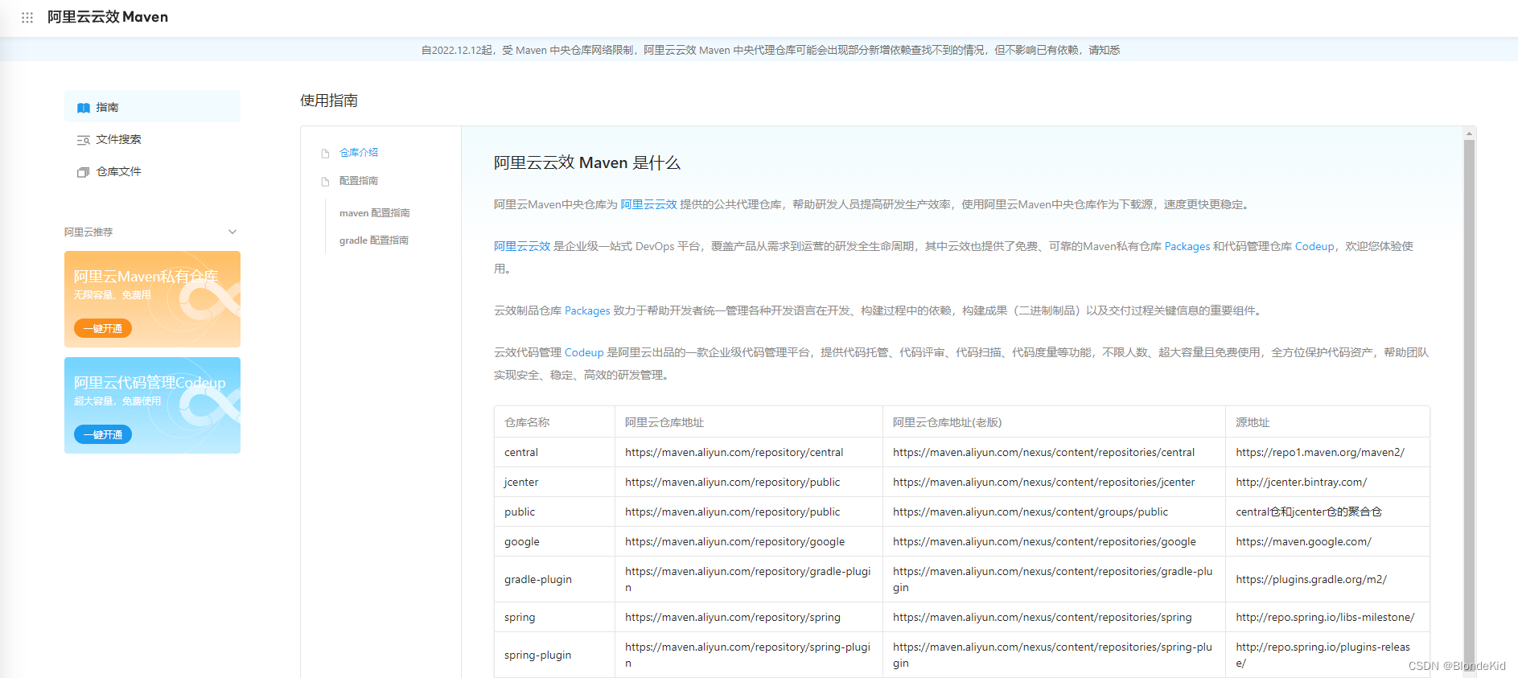Click the 阿里云云效 Maven page title
The height and width of the screenshot is (678, 1518).
point(108,17)
